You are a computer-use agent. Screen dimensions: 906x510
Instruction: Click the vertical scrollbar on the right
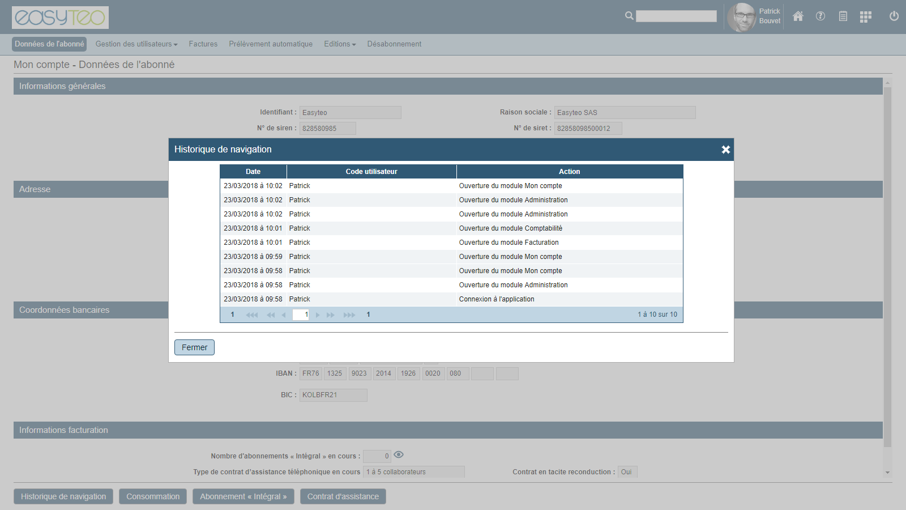(887, 266)
